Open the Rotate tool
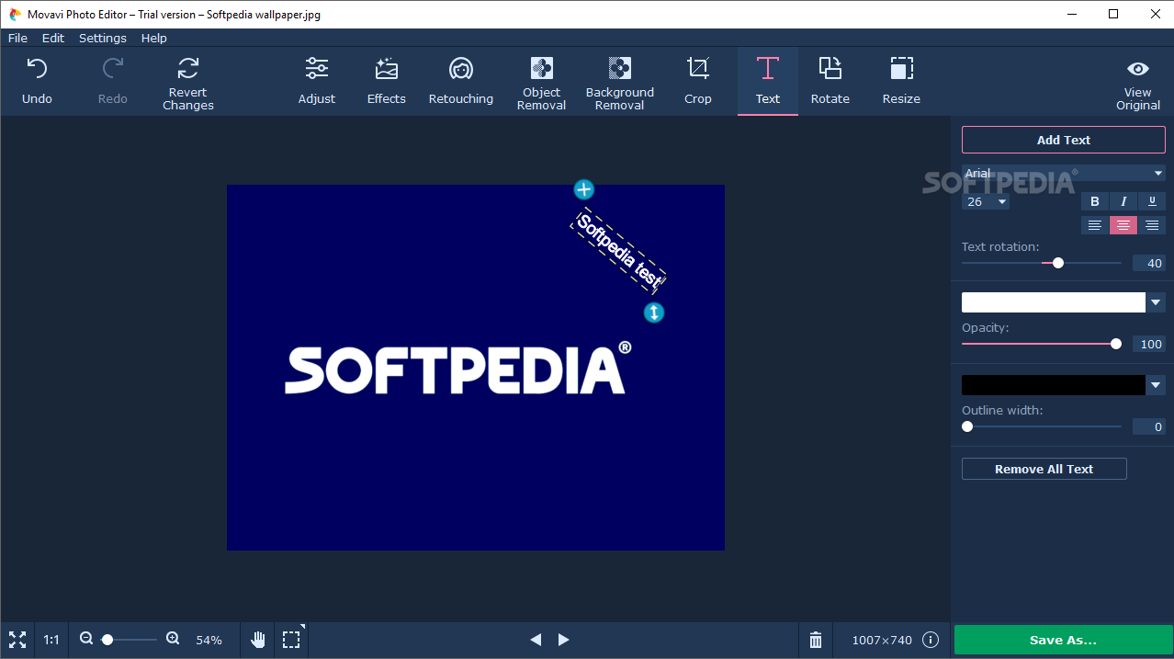 click(830, 81)
